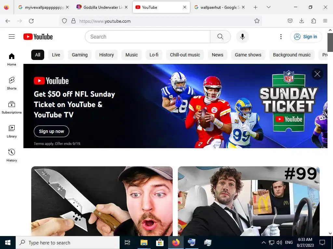Viewport: 333px width, 249px height.
Task: Open Shorts from the sidebar
Action: click(x=12, y=83)
